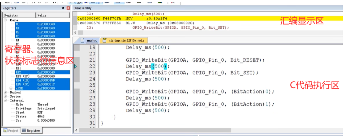The image size is (344, 136).
Task: Close the Registers panel
Action: [x=68, y=8]
